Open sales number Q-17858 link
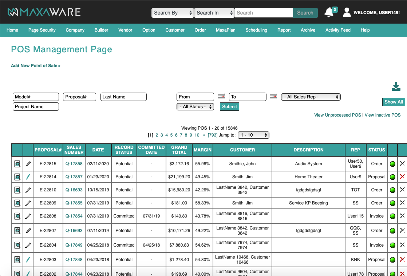Image resolution: width=407 pixels, height=276 pixels. click(74, 164)
